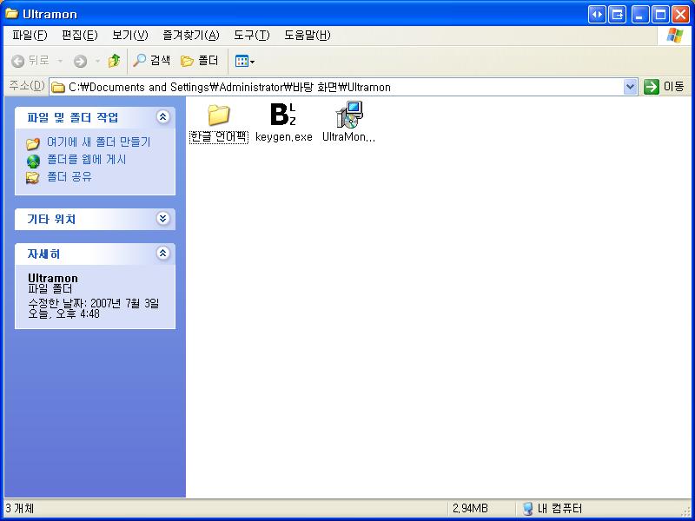Screen dimensions: 695x521
Task: Go up one folder level
Action: coord(115,61)
